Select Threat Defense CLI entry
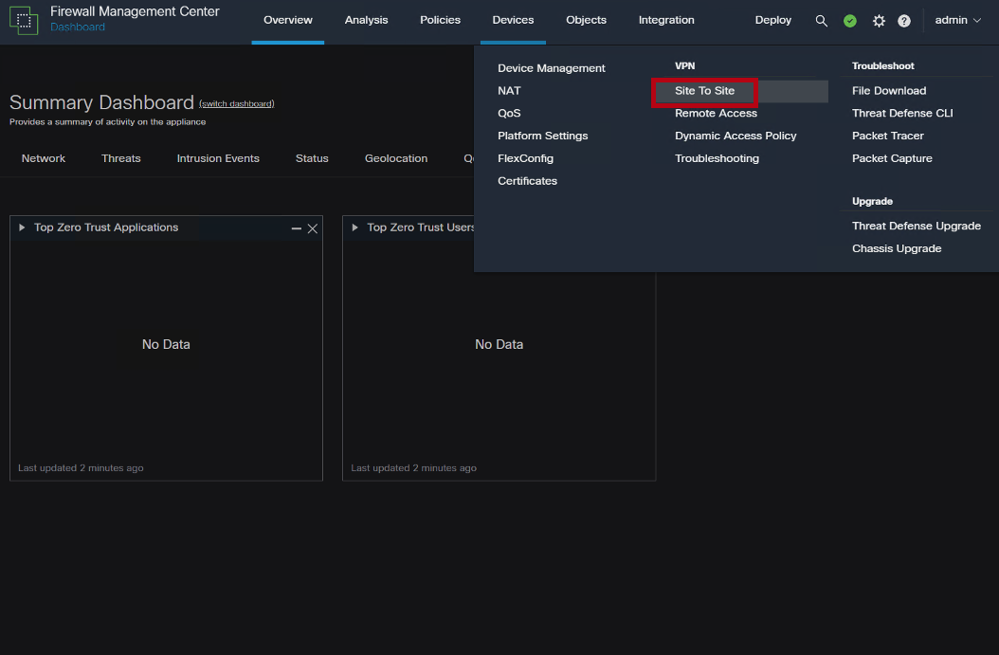 (x=902, y=114)
